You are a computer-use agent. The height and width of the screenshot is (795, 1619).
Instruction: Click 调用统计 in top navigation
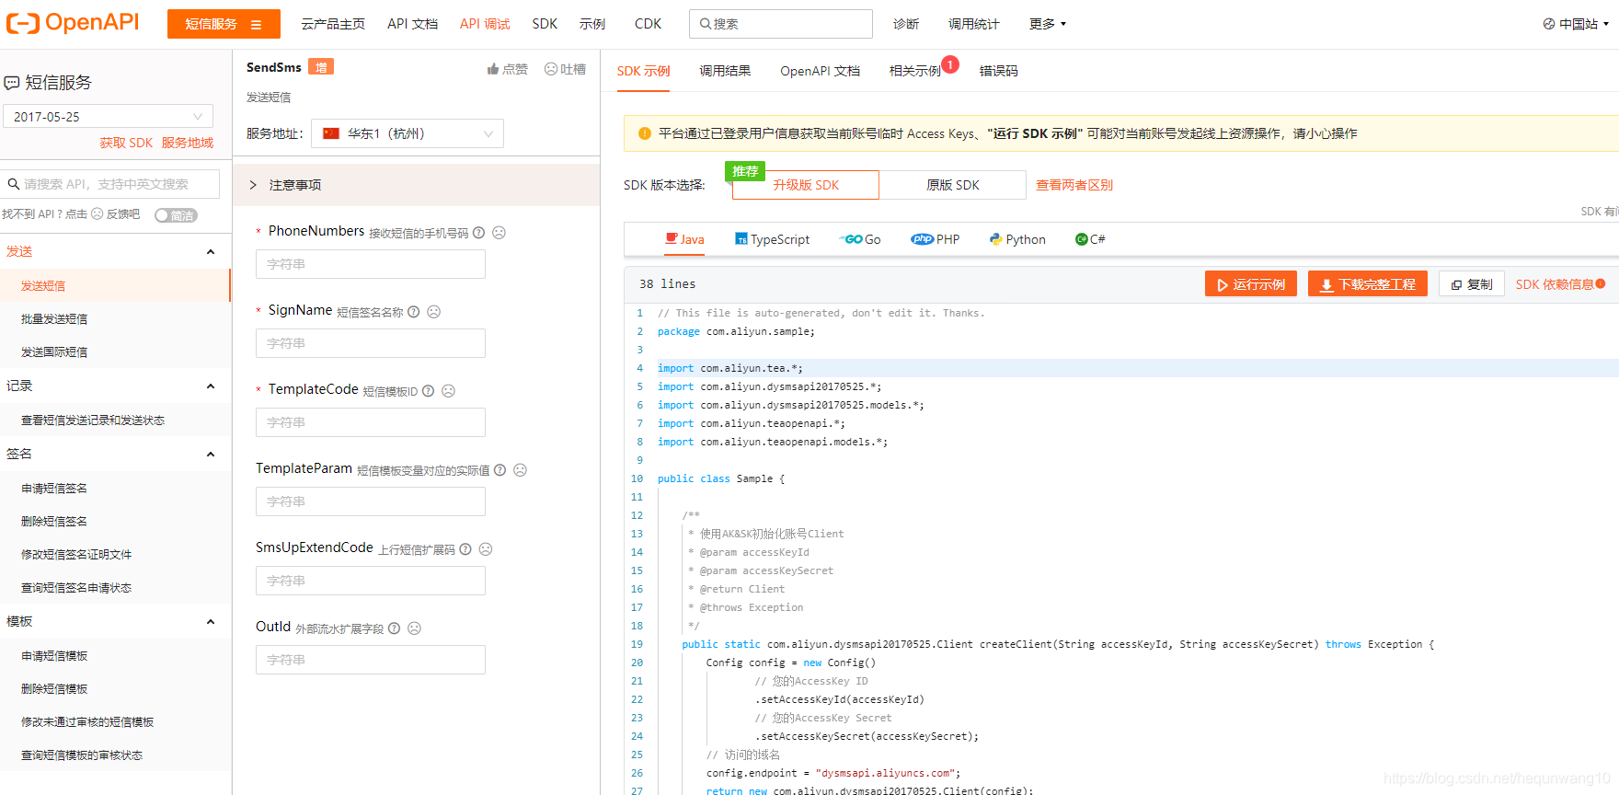(x=974, y=24)
